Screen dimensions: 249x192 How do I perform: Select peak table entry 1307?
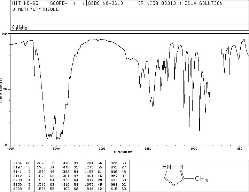70,189
